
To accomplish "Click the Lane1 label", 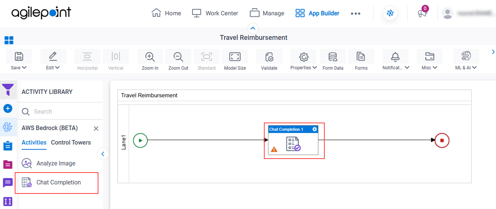I will tap(124, 142).
